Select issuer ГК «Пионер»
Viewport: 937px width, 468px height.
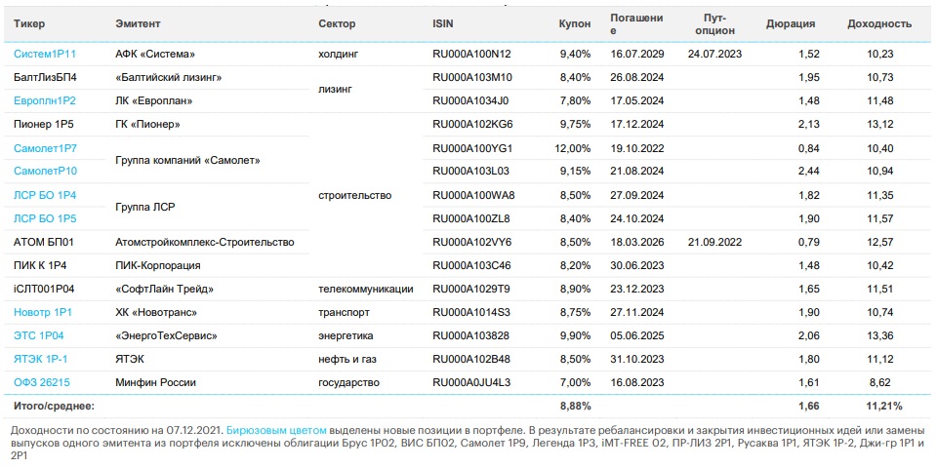click(147, 125)
